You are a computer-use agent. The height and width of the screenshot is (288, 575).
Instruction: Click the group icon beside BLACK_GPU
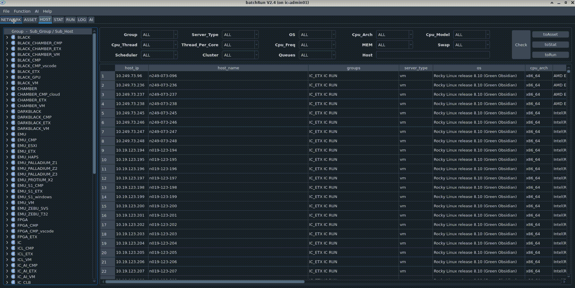(13, 77)
